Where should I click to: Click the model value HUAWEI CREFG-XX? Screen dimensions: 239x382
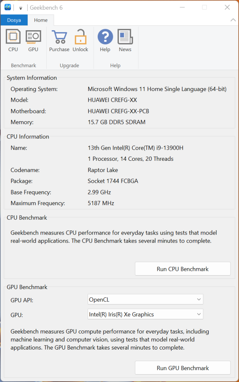112,100
